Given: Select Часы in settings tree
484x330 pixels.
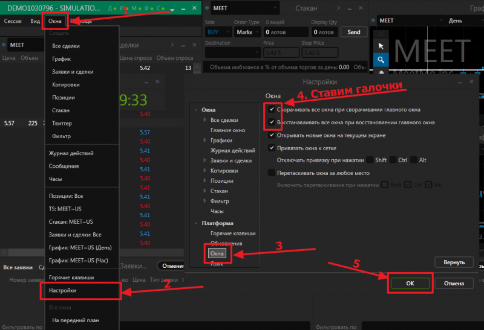Looking at the screenshot, I should tap(217, 211).
